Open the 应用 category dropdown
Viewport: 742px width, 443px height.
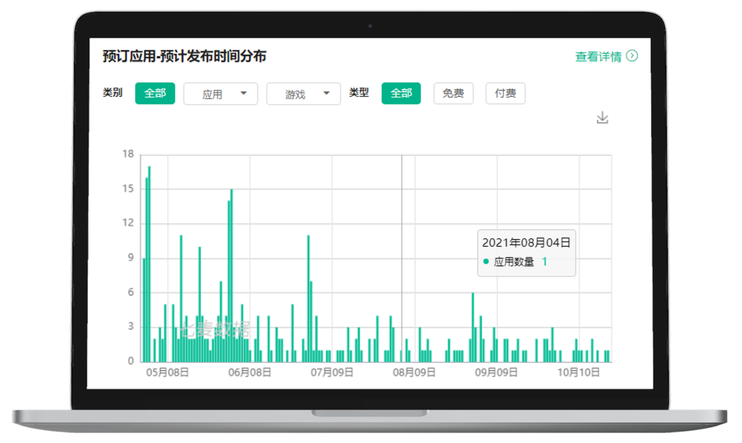[221, 93]
